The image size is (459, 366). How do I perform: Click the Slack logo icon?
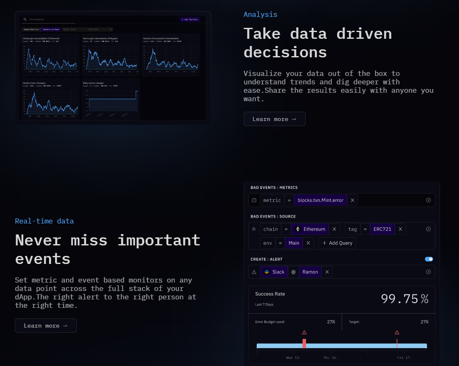click(x=267, y=272)
